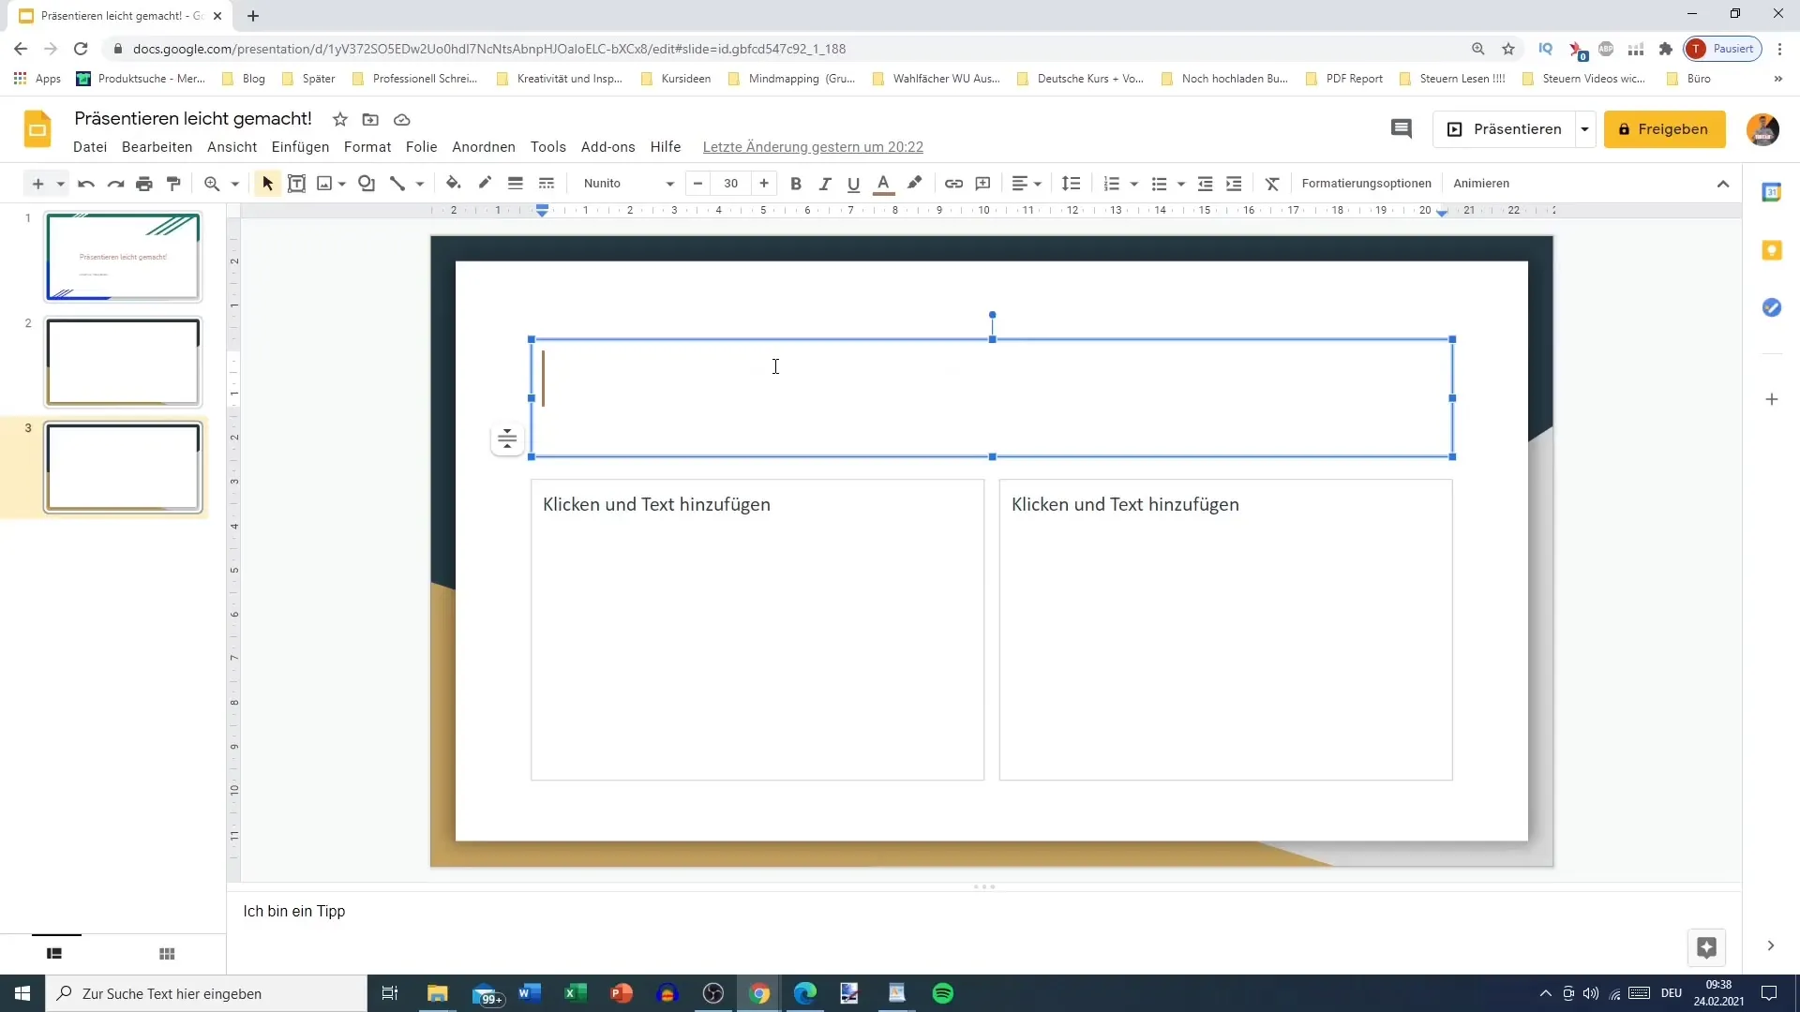Open Google Keep in side panel

pyautogui.click(x=1771, y=250)
